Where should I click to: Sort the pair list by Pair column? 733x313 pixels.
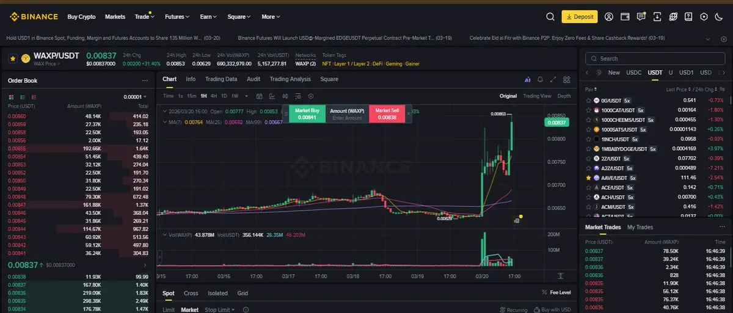[x=592, y=89]
